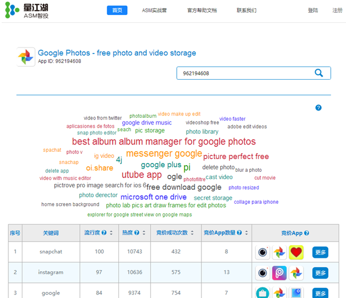Go to 首页 tab
This screenshot has width=346, height=298.
pos(117,11)
